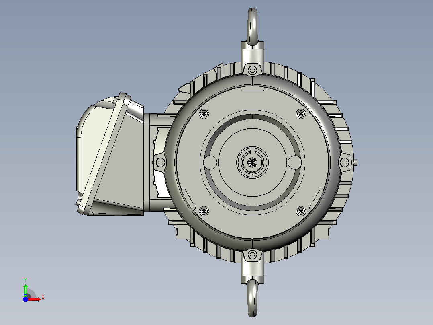Select the hex bolt below the top eye ring
The width and height of the screenshot is (433, 325).
coord(252,70)
